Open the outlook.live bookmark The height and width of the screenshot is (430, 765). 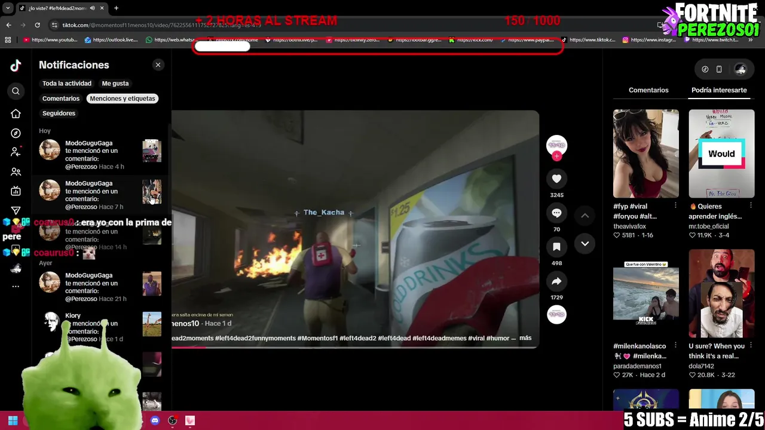pyautogui.click(x=111, y=40)
